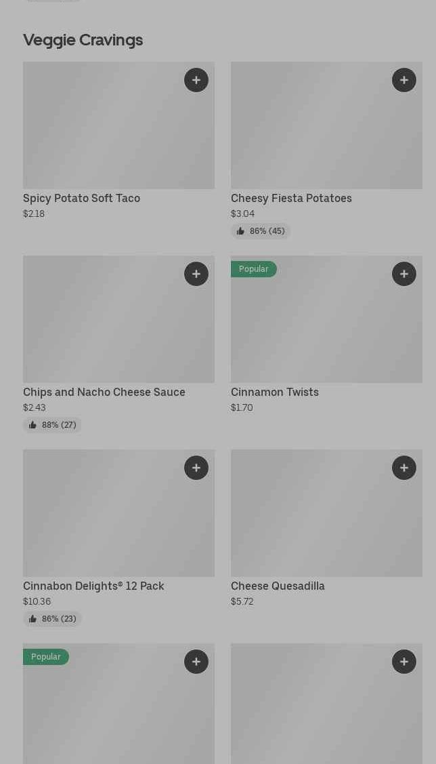Click plus icon on bottom-right item image

tap(404, 662)
